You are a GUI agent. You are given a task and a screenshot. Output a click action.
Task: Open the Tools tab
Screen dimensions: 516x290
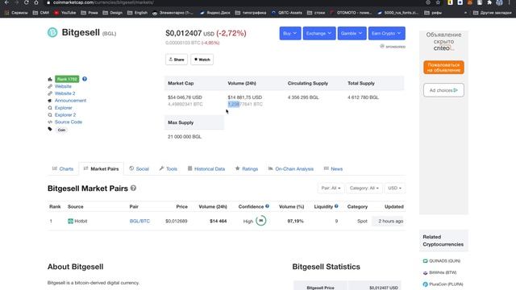169,168
